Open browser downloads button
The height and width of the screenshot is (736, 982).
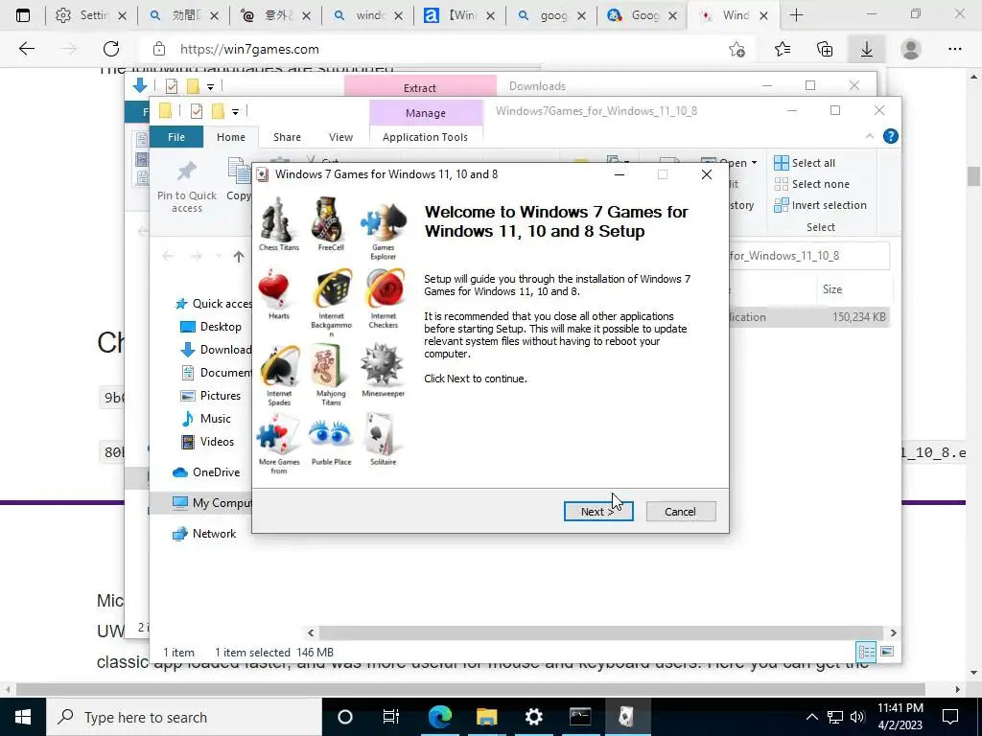pos(867,49)
